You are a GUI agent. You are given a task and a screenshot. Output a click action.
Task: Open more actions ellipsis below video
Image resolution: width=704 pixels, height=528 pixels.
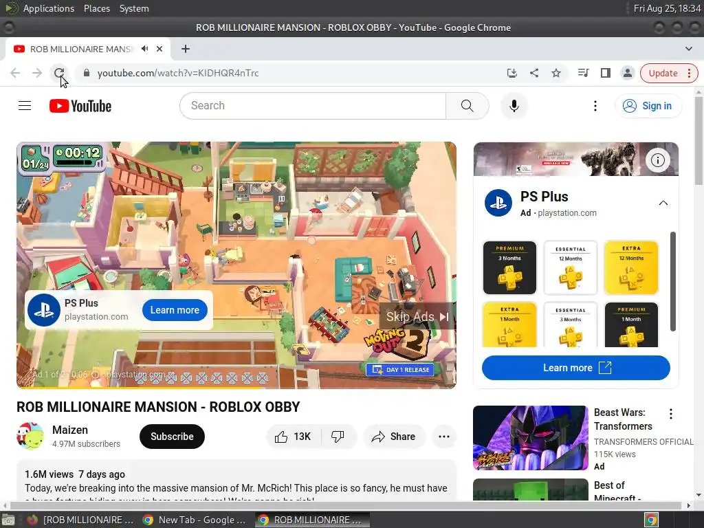[444, 437]
